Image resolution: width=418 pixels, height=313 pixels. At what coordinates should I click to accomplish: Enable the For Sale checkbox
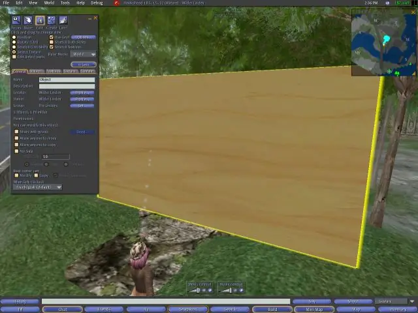(16, 151)
